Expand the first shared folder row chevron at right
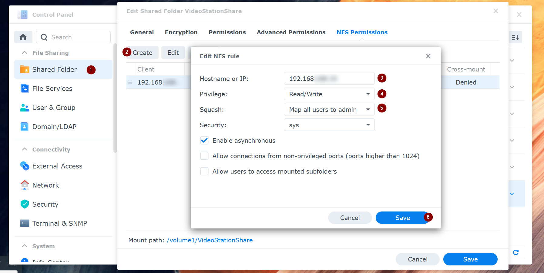This screenshot has height=273, width=544. point(512,60)
